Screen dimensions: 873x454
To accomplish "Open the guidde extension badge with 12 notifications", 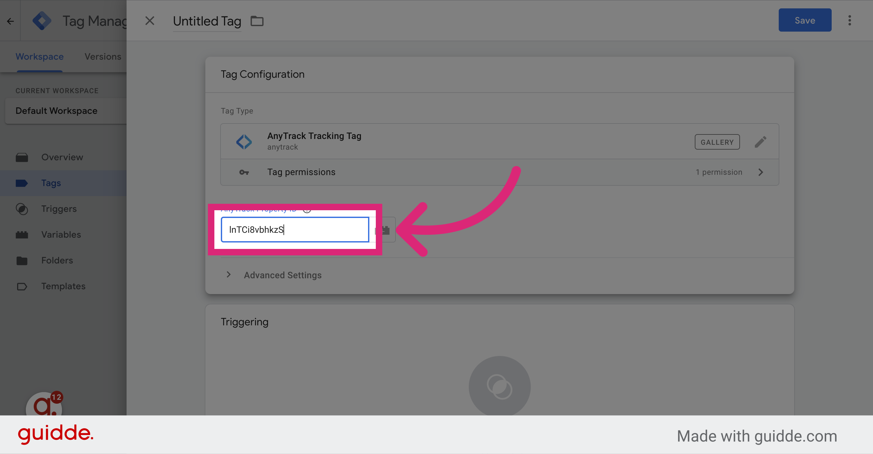I will [x=44, y=404].
